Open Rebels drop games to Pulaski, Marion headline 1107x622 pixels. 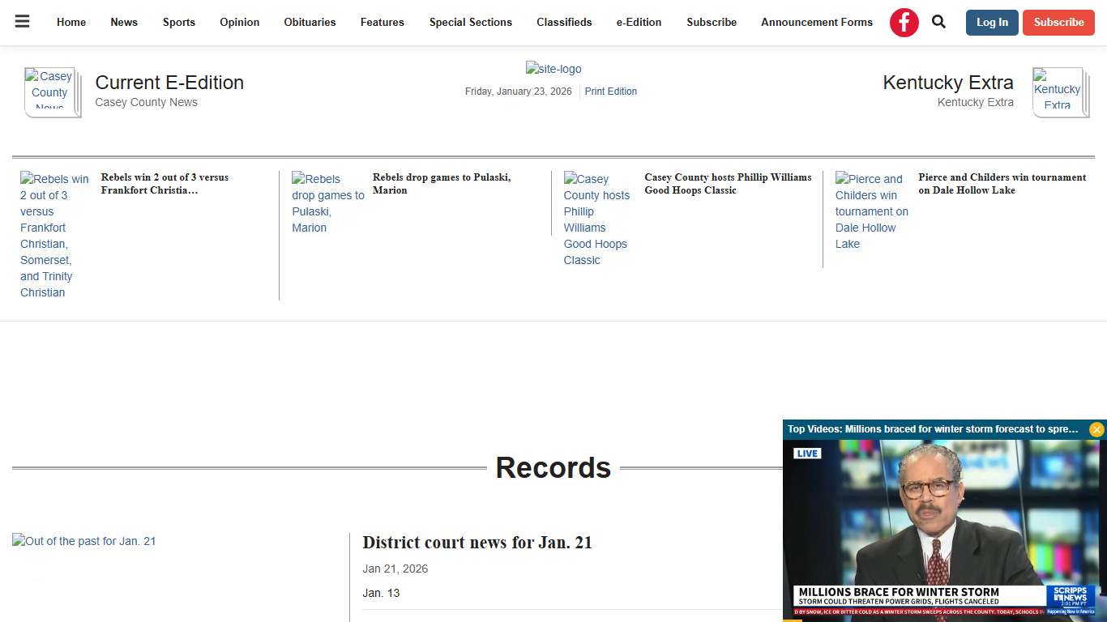click(x=441, y=184)
